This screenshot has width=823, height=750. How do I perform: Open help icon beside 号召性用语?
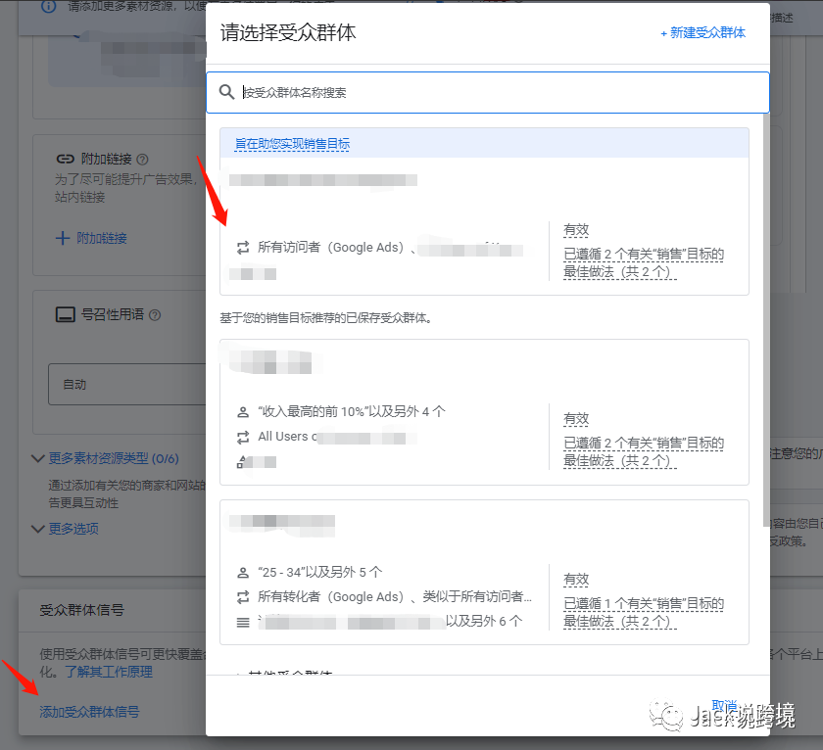click(x=155, y=315)
